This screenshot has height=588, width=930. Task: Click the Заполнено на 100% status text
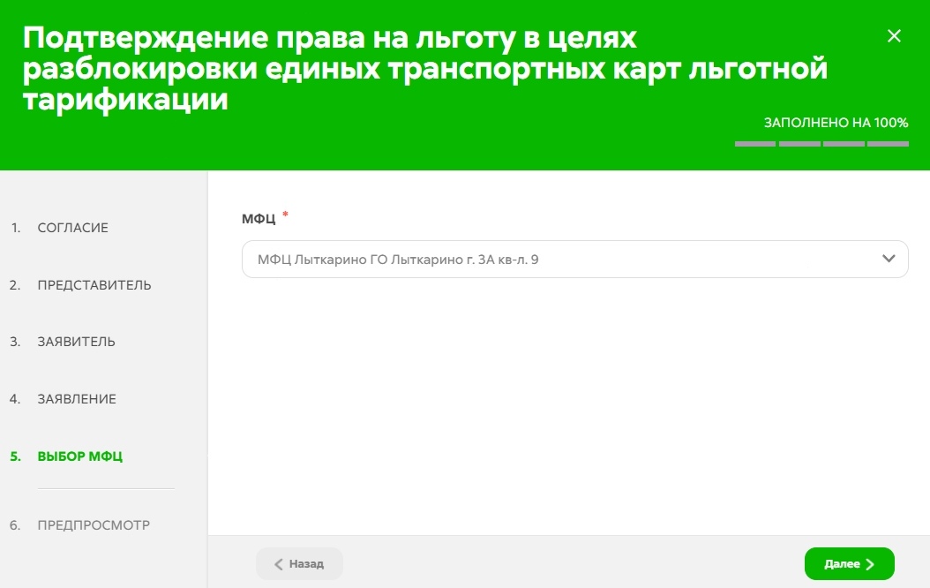tap(836, 123)
